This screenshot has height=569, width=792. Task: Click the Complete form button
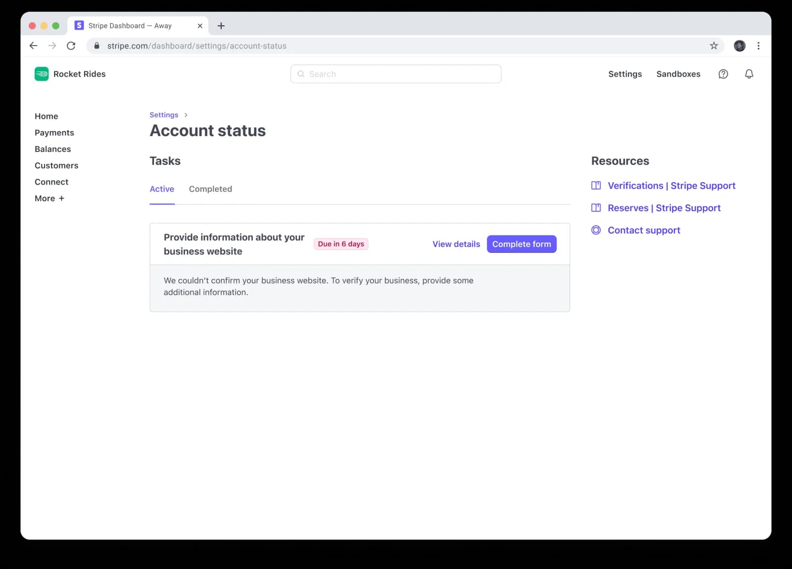[x=522, y=244]
